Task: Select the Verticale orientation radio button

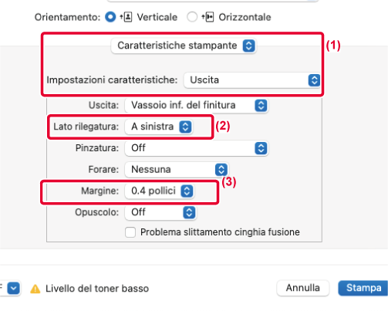Action: pos(110,17)
